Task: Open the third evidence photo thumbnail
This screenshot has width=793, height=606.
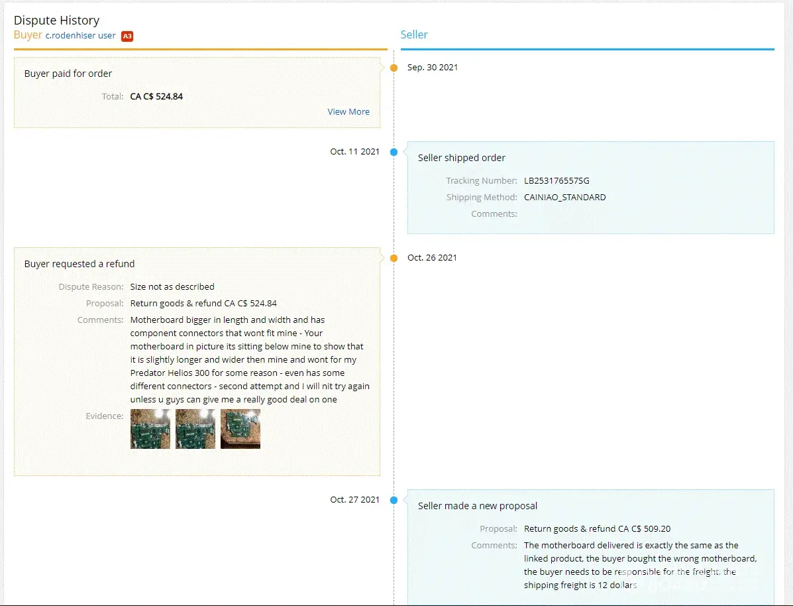Action: pos(240,429)
